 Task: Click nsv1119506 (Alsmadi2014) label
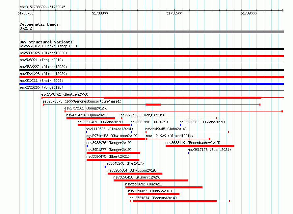coord(109,129)
